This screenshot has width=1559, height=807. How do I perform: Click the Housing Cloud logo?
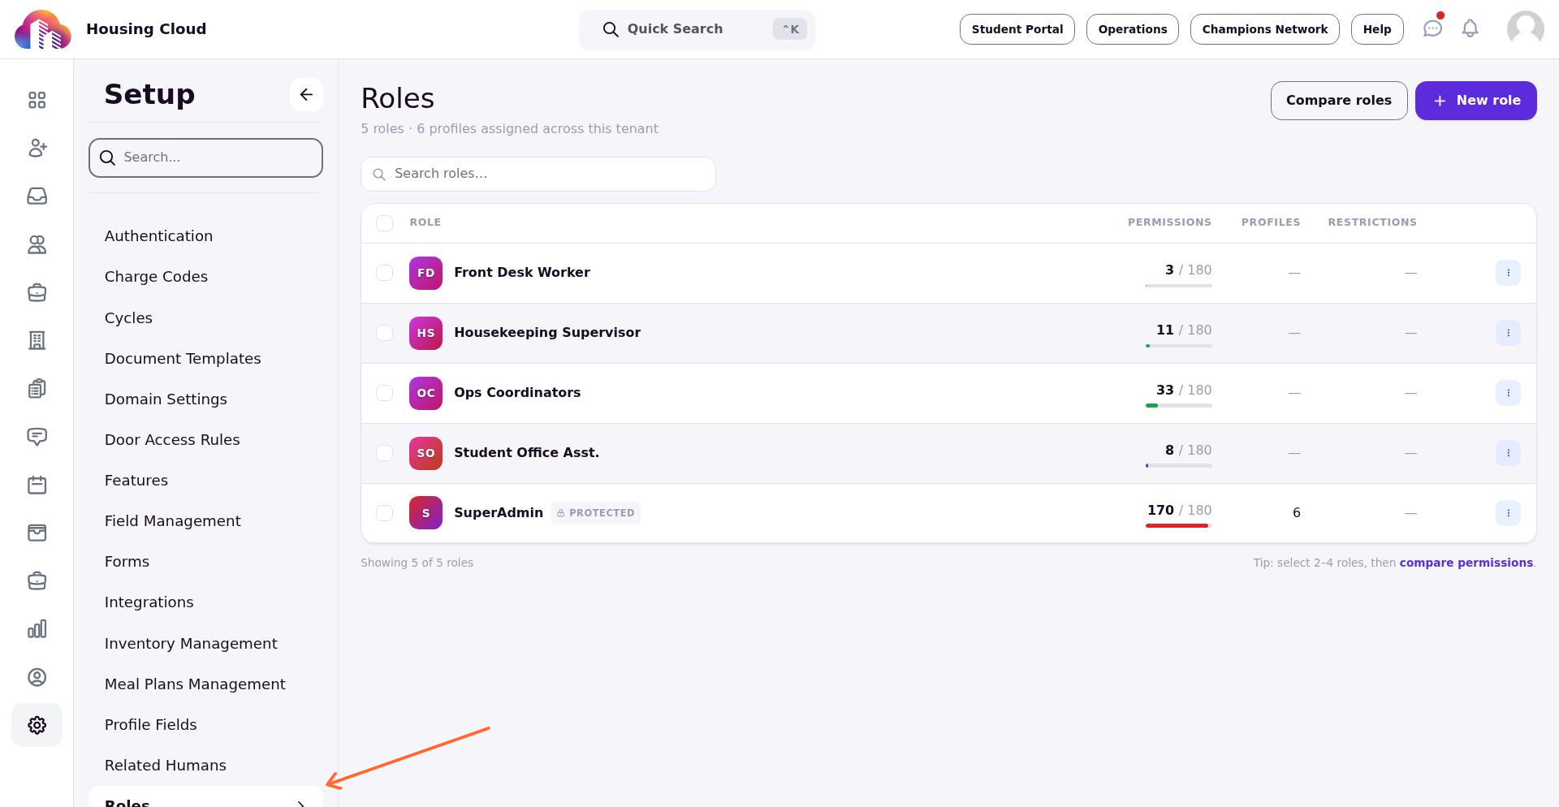[x=42, y=29]
